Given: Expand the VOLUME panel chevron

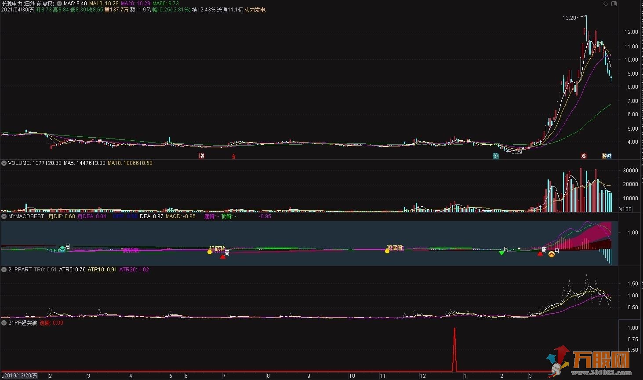Looking at the screenshot, I should click(x=4, y=163).
